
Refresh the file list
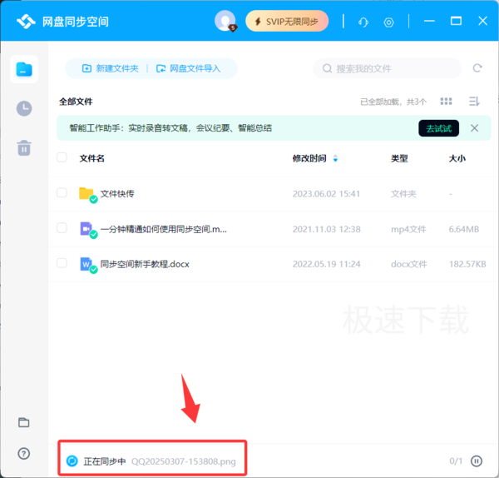[x=477, y=68]
